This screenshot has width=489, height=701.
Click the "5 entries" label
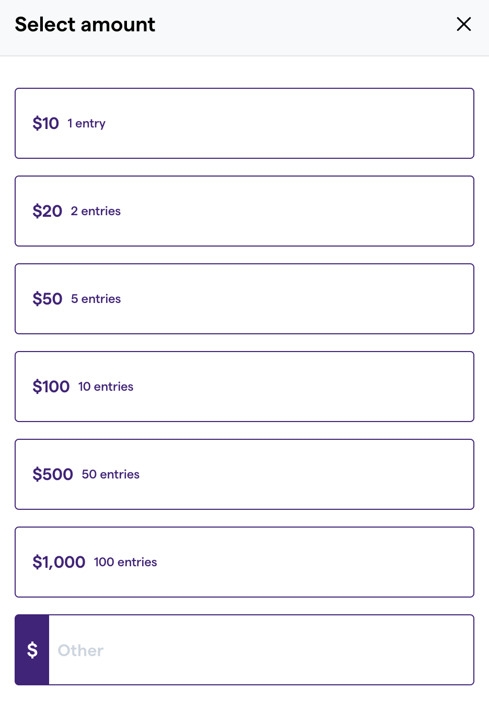coord(96,299)
